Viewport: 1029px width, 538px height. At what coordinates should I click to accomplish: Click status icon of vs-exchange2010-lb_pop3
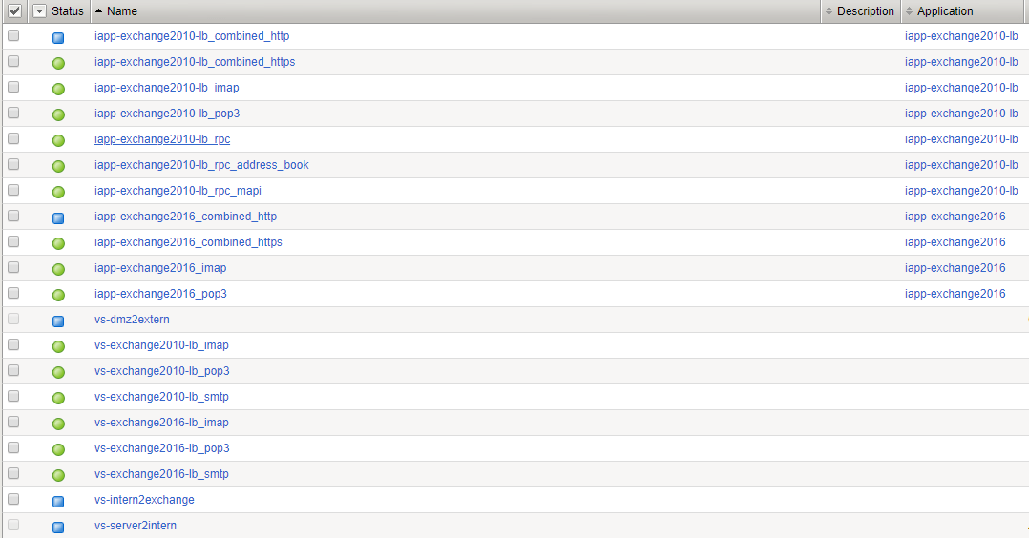(x=58, y=372)
